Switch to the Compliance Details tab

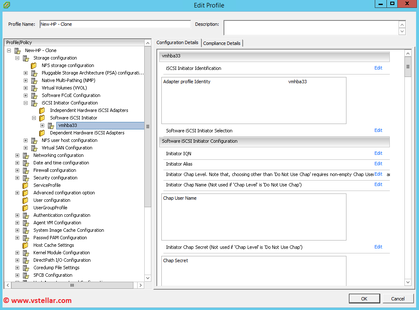pos(221,43)
